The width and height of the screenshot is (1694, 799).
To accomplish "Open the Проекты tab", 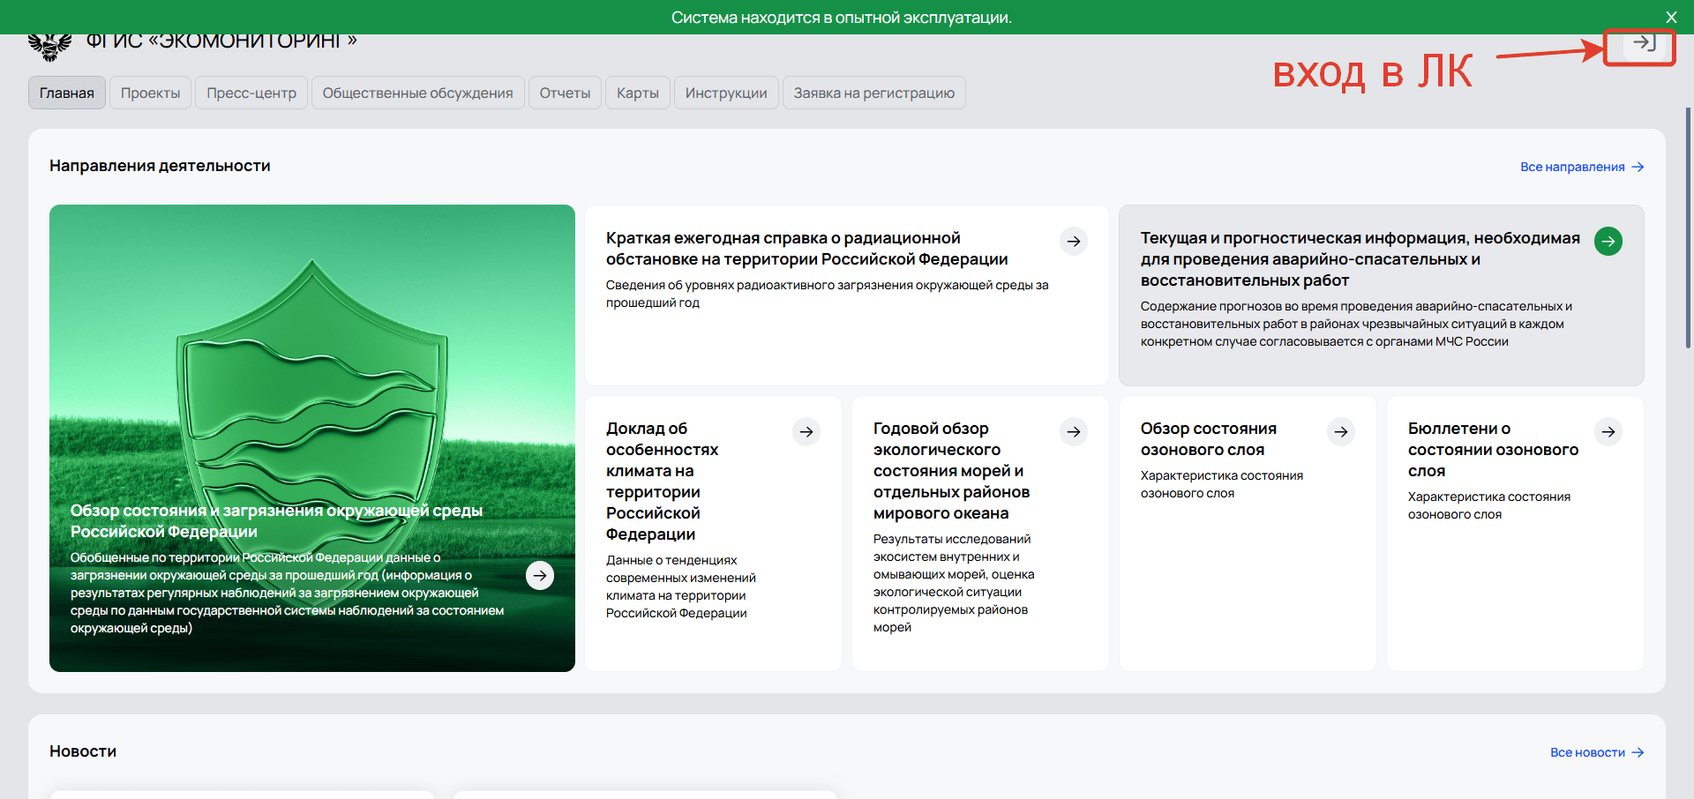I will coord(150,93).
